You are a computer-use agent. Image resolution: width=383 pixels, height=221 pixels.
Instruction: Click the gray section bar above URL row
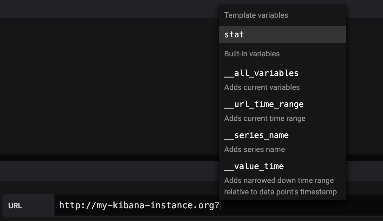108,171
